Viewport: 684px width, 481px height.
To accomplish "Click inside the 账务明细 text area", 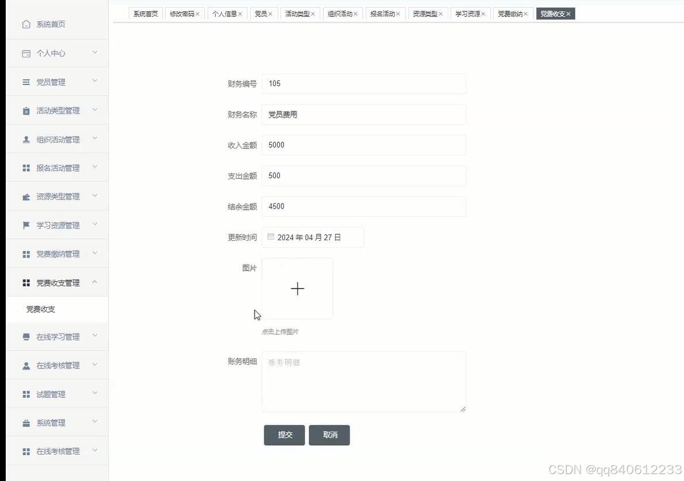I will point(364,381).
